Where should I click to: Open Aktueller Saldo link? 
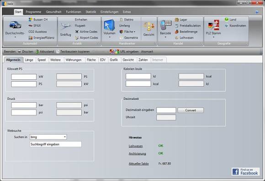[x=139, y=164]
